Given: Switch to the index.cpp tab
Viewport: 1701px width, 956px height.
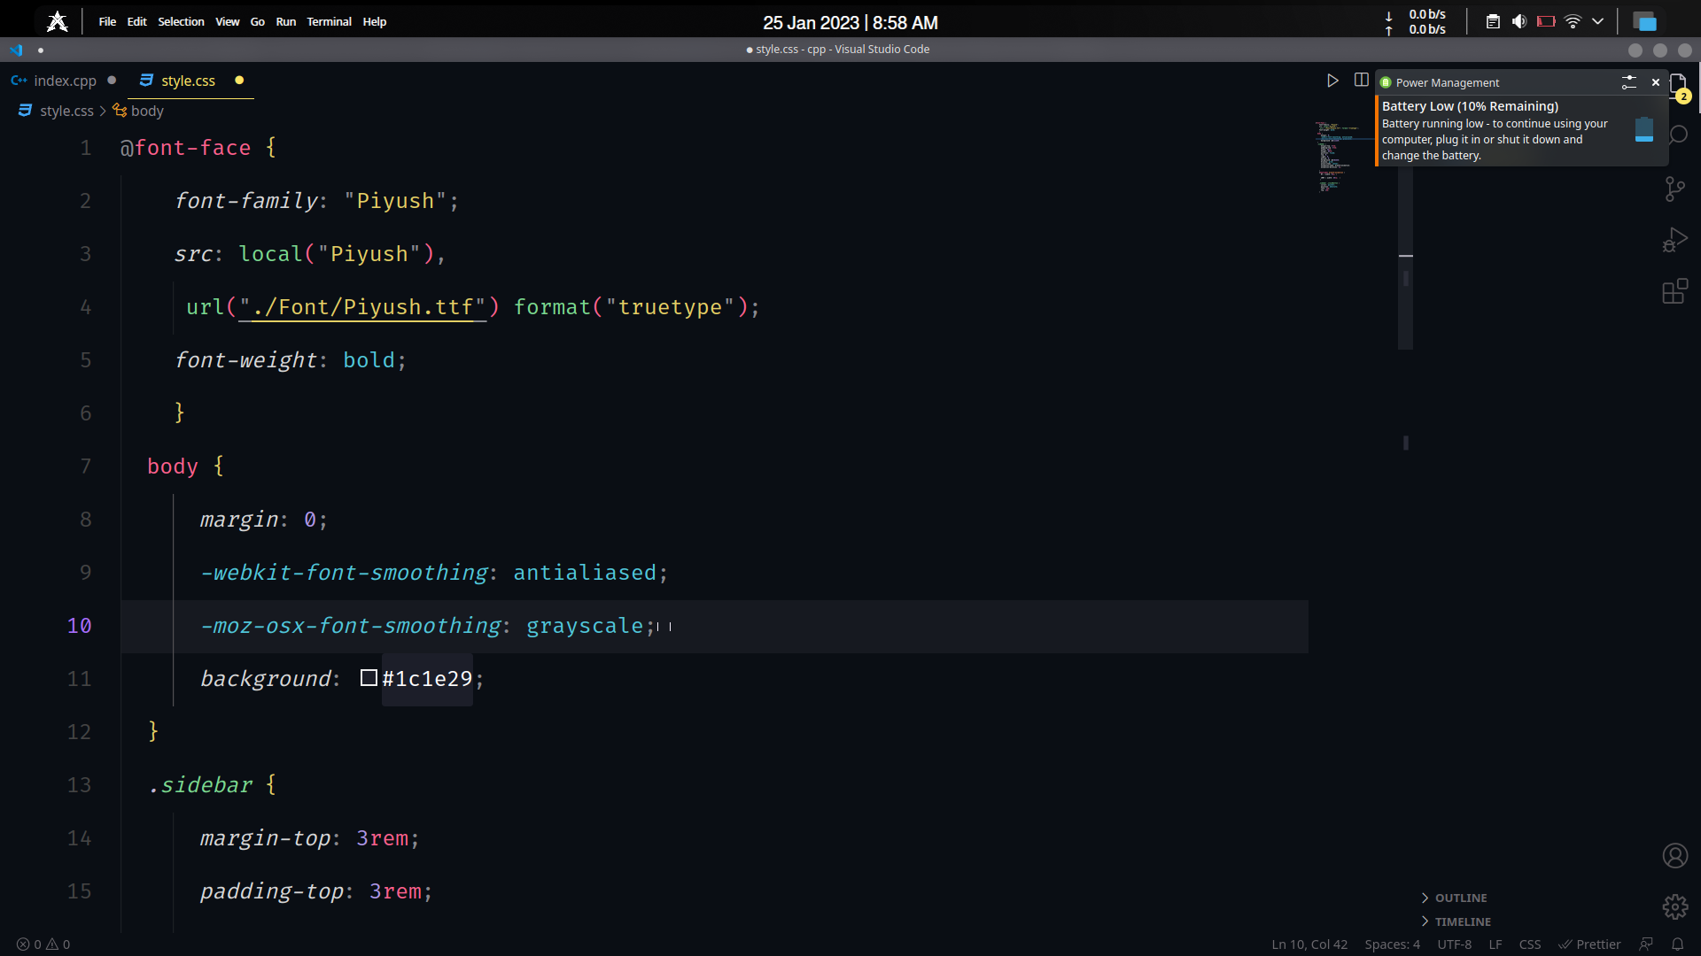Looking at the screenshot, I should [63, 81].
